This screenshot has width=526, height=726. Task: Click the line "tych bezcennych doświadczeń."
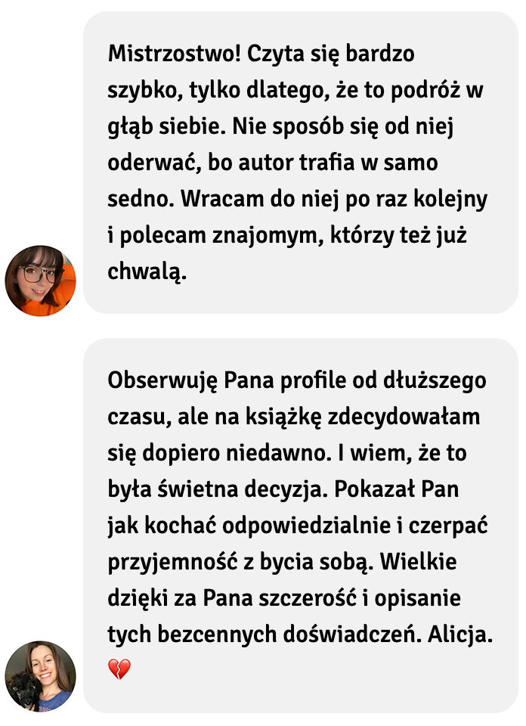(x=265, y=634)
